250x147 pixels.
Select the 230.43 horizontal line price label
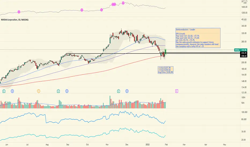(244, 56)
